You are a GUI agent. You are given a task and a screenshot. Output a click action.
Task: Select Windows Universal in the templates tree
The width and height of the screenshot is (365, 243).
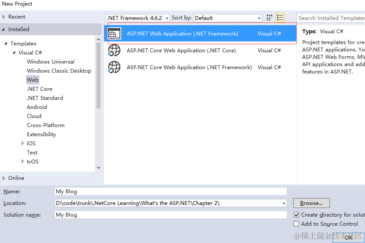51,62
